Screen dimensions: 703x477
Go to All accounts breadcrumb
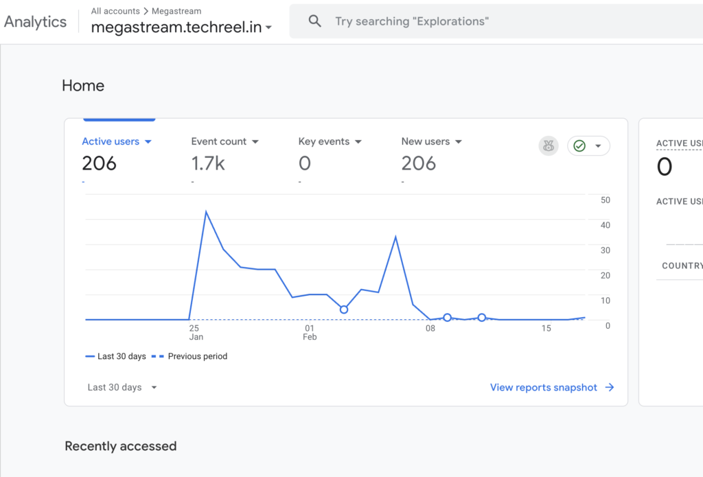(115, 11)
